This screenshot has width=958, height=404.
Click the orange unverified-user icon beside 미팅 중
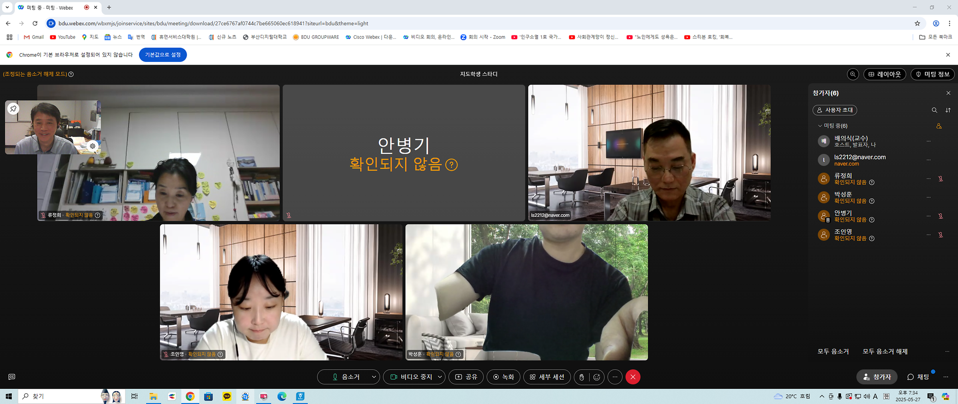tap(939, 126)
